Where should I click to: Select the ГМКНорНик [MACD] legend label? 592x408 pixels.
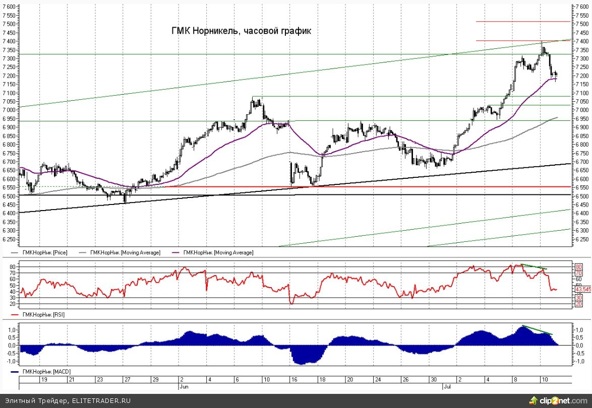pyautogui.click(x=44, y=371)
